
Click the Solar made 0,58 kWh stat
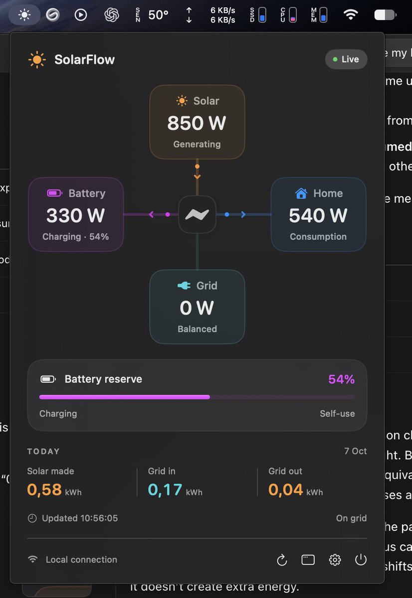(54, 482)
